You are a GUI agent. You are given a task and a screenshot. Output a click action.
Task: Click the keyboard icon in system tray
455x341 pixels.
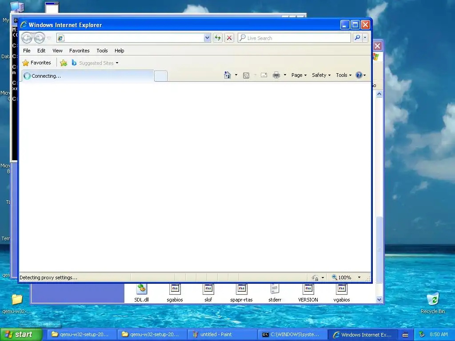[x=405, y=335]
